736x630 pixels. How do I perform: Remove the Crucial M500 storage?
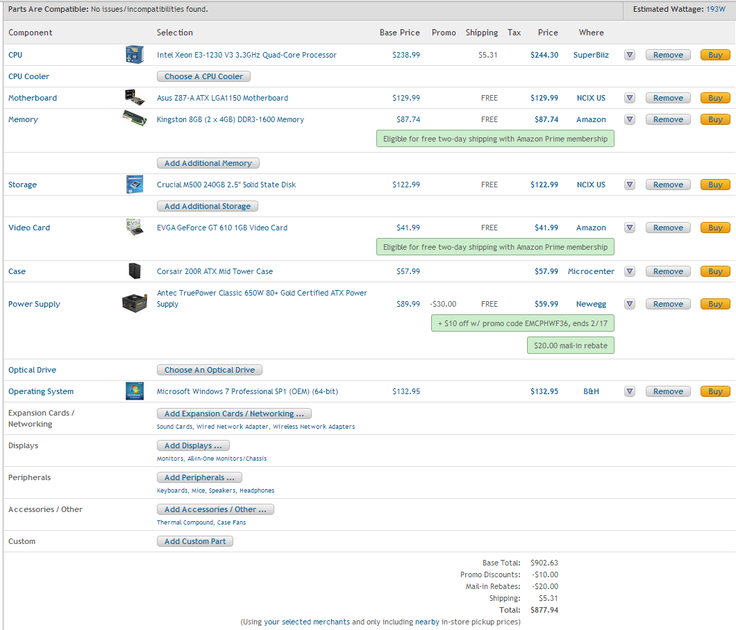pos(668,185)
